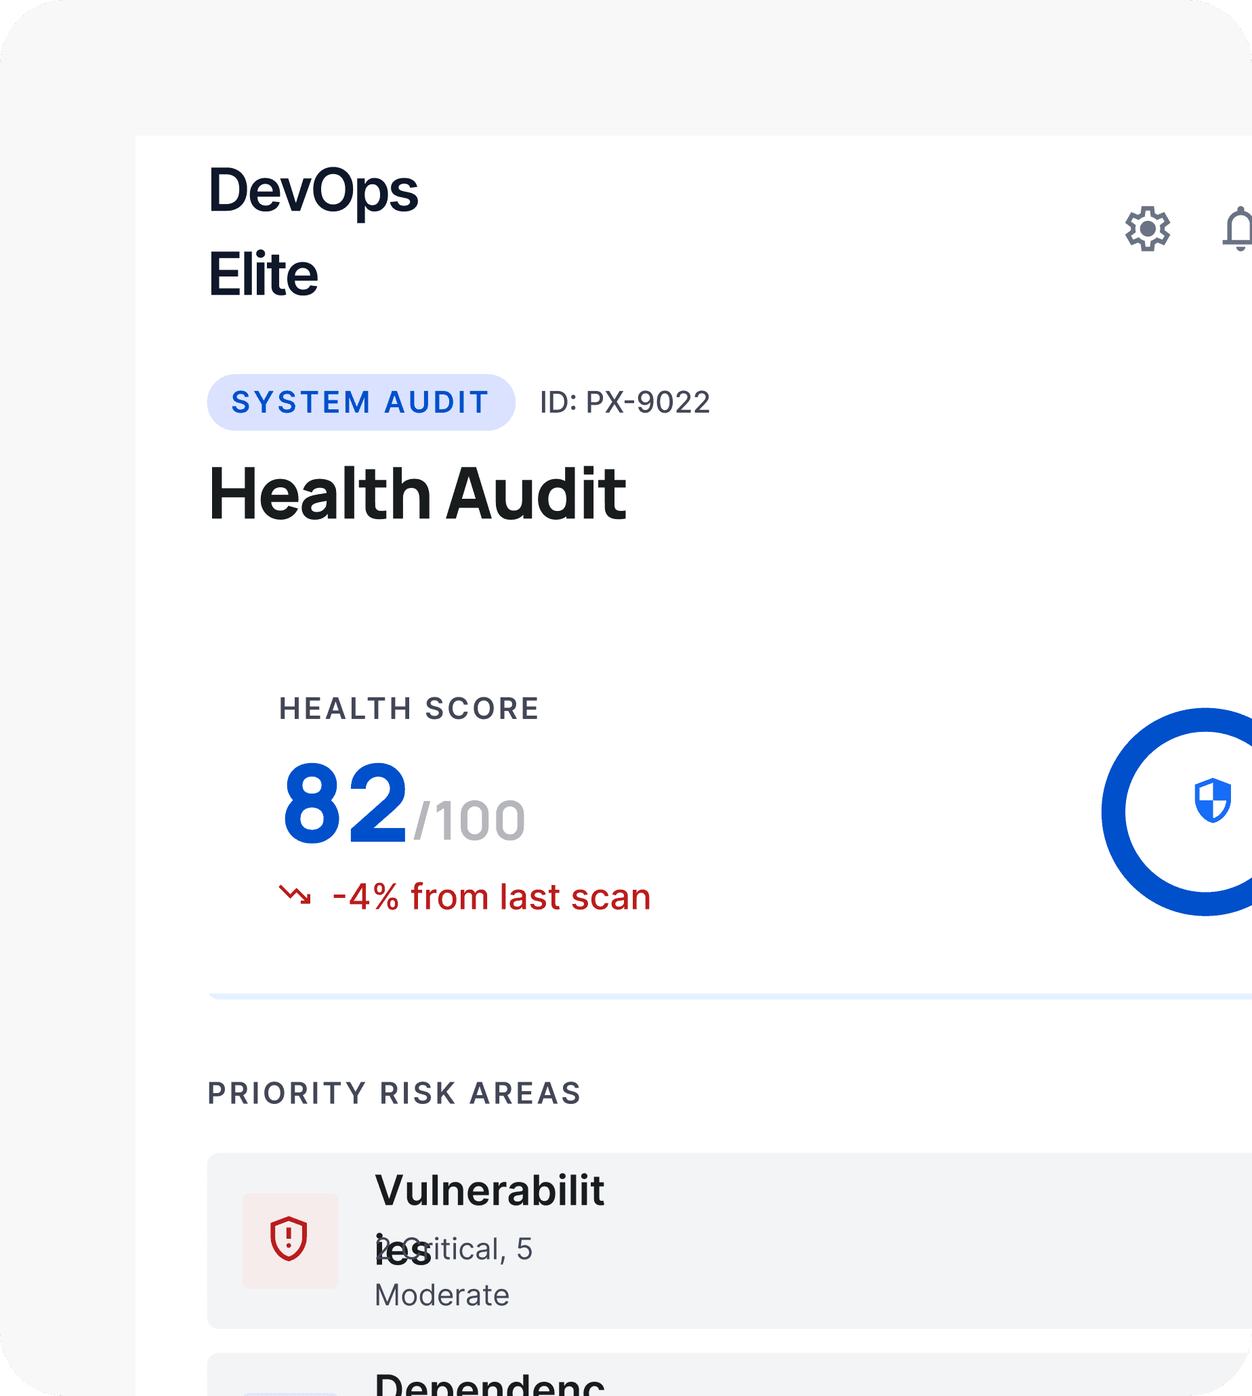
Task: Select the SYSTEM AUDIT badge
Action: tap(361, 402)
